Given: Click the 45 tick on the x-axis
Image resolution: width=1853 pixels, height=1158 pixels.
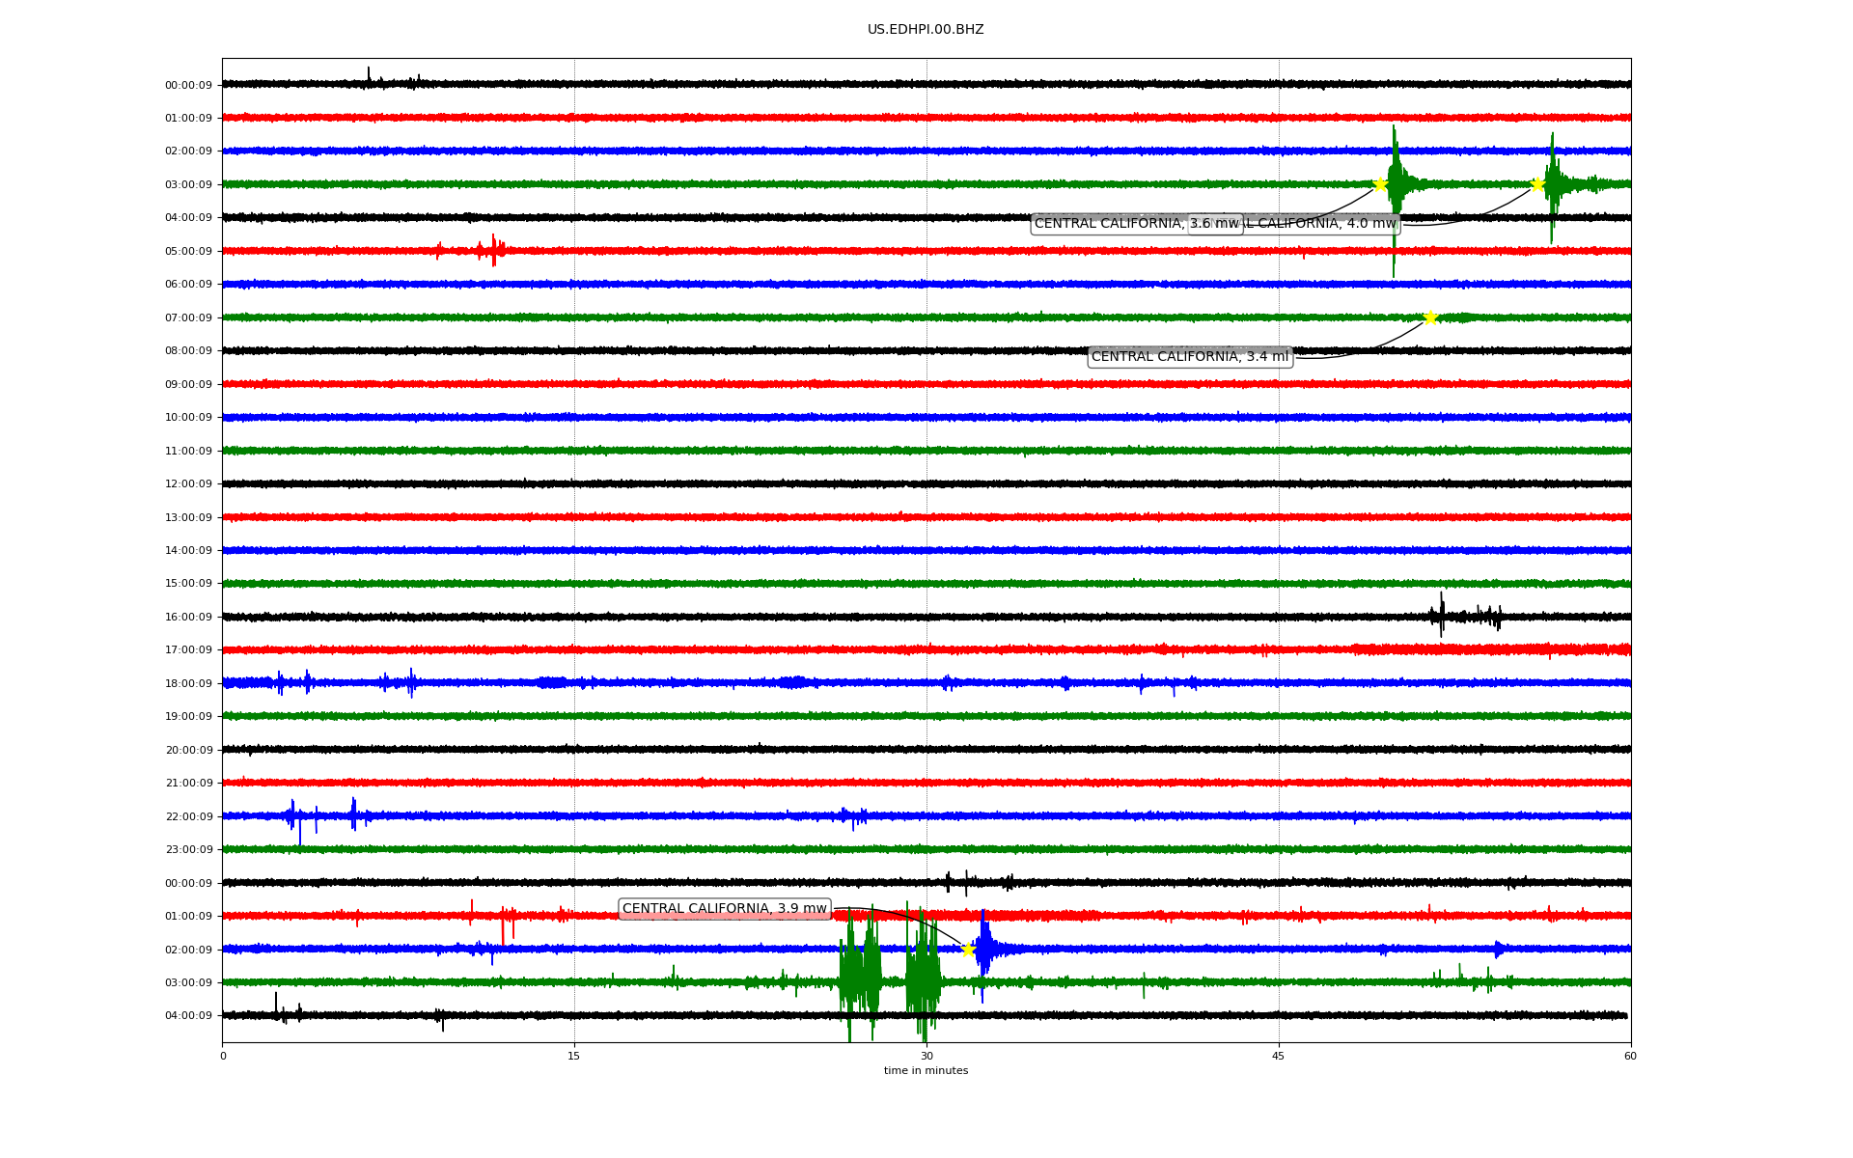Looking at the screenshot, I should 1278,1056.
